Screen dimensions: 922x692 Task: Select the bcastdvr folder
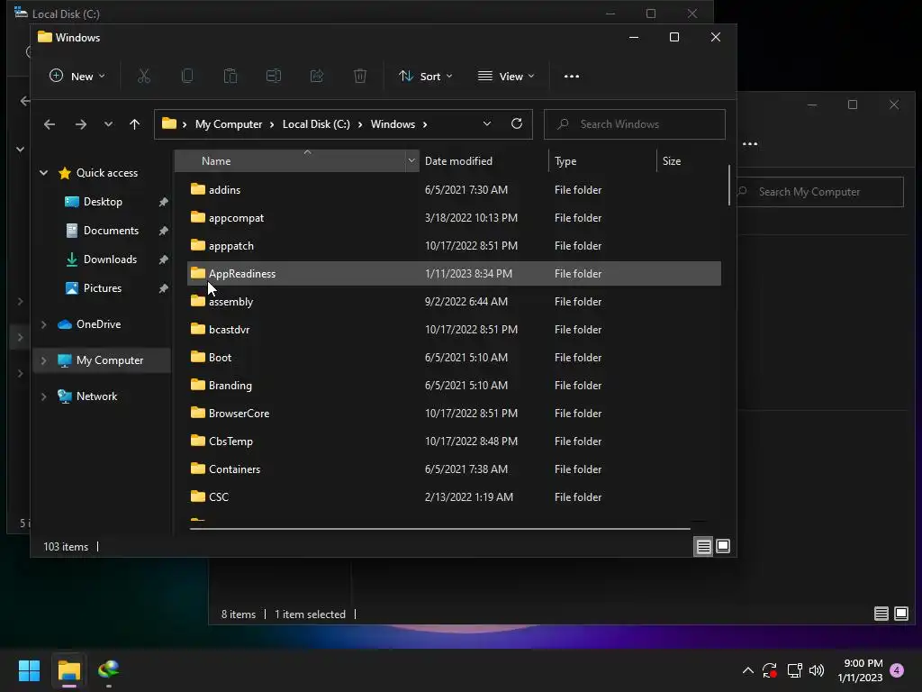(x=454, y=330)
